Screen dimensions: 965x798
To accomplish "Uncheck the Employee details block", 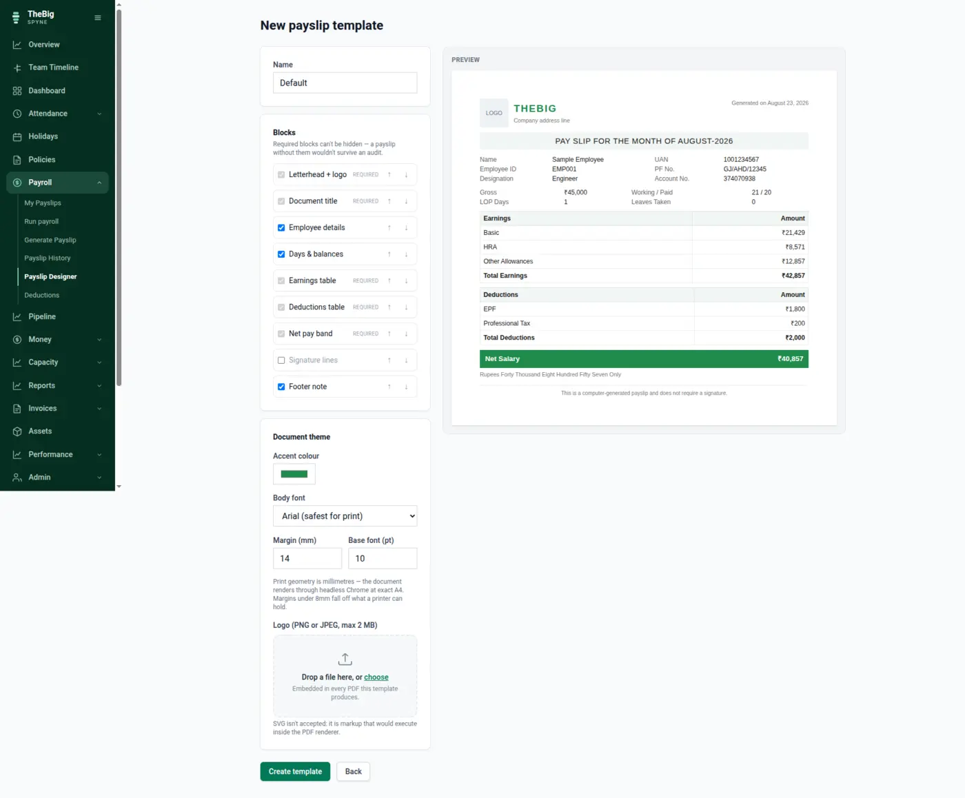I will pos(281,228).
